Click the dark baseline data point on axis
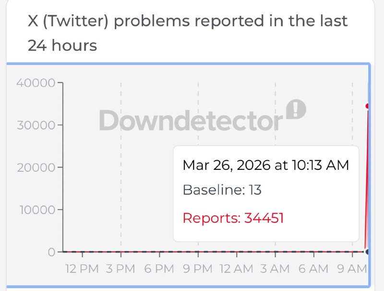The width and height of the screenshot is (384, 291). 368,252
